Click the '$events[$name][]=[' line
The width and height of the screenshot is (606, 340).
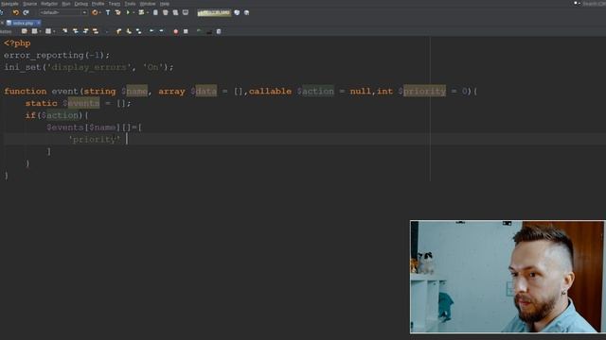click(95, 127)
